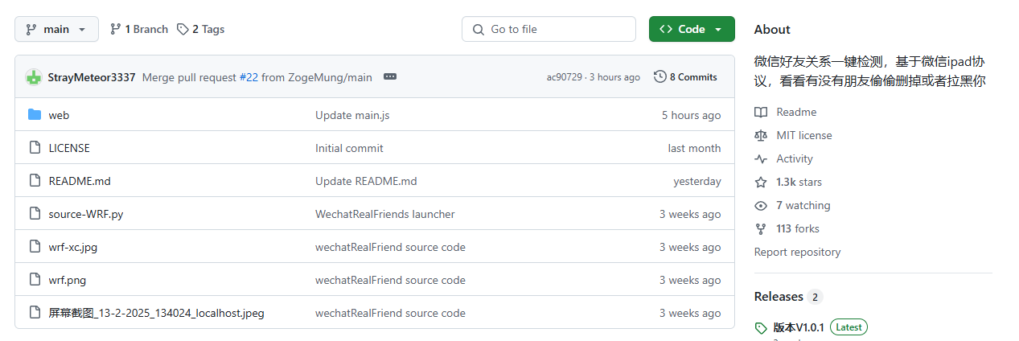Viewport: 1019px width, 341px height.
Task: Open the repository Activity page
Action: [x=795, y=158]
